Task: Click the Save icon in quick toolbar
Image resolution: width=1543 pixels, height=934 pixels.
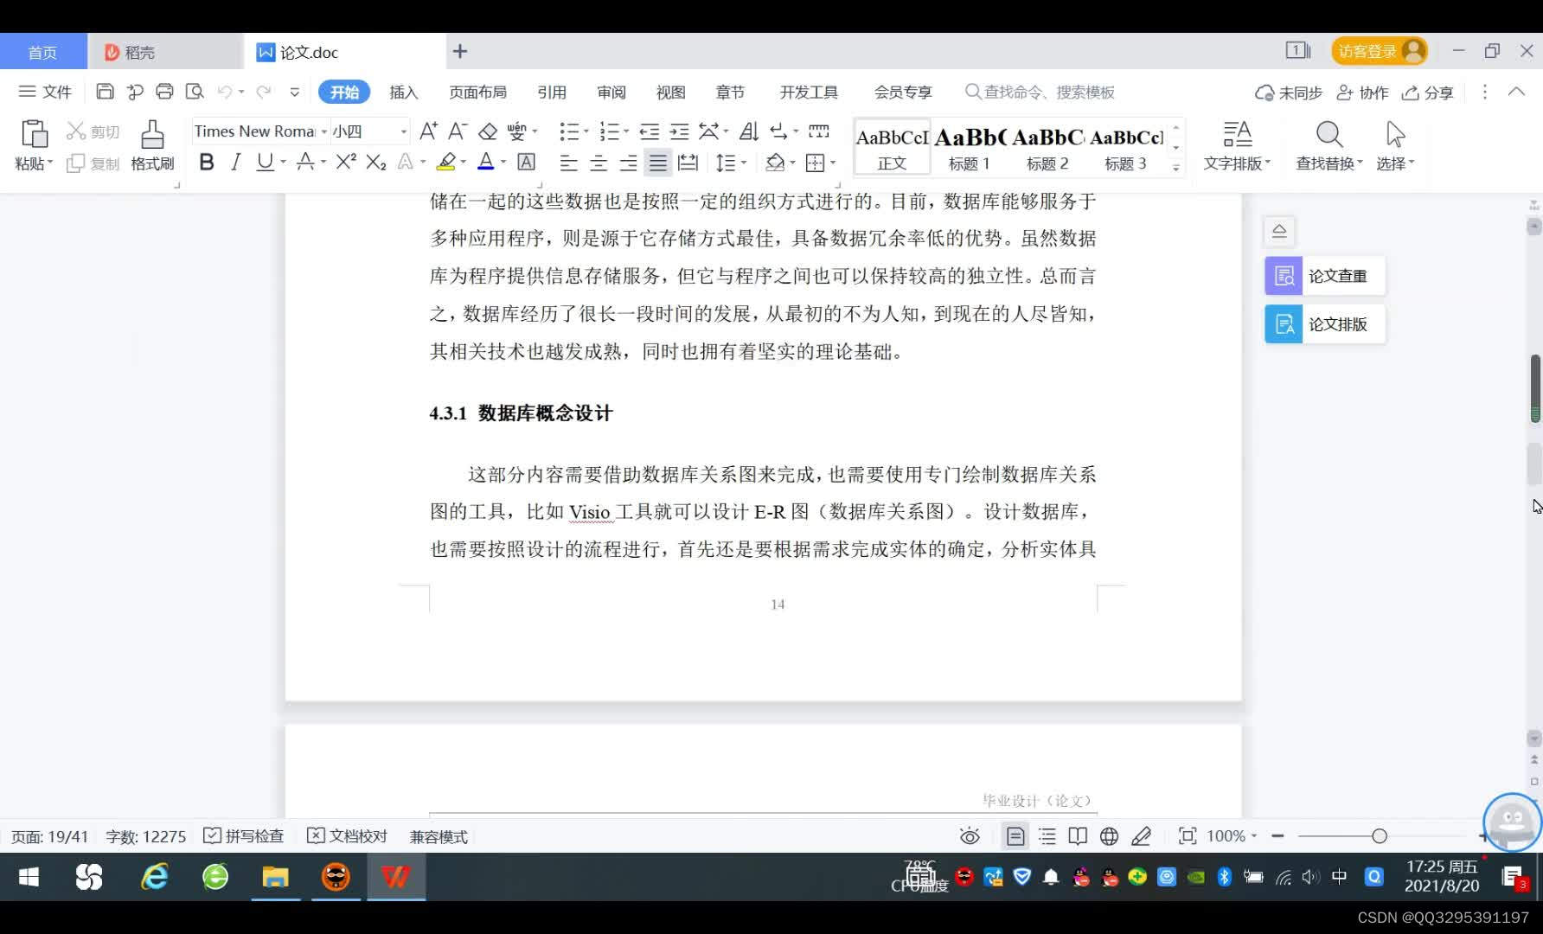Action: tap(105, 92)
